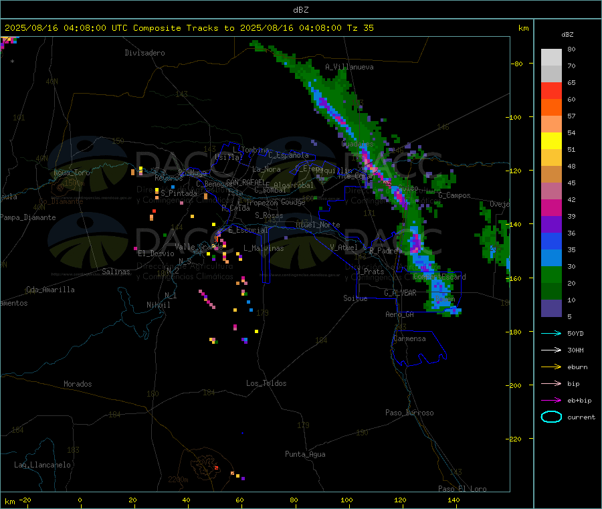
Task: Click the 'E_Escorial' map label
Action: [247, 230]
